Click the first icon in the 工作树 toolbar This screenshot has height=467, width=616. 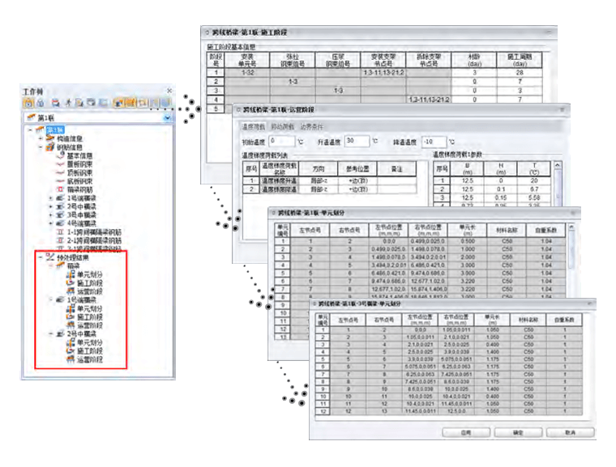pos(28,104)
